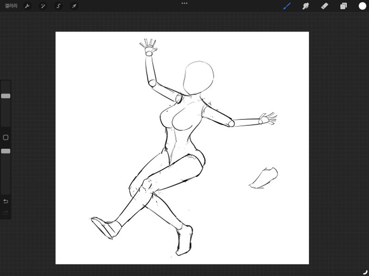
Task: Tap the corner curl at bottom right
Action: (x=365, y=272)
